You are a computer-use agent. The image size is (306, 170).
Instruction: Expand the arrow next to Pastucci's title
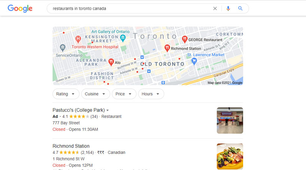tap(107, 110)
